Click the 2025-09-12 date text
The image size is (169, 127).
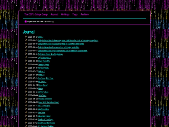click(33, 37)
